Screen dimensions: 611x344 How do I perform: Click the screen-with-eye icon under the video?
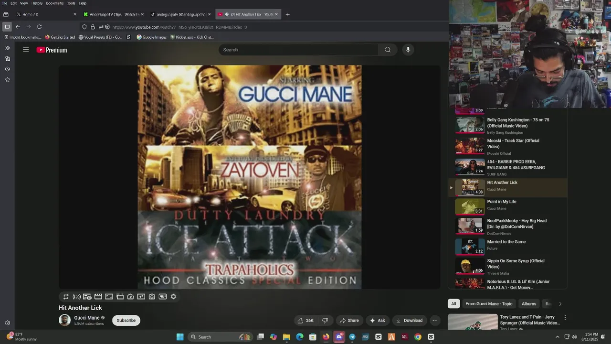click(87, 297)
